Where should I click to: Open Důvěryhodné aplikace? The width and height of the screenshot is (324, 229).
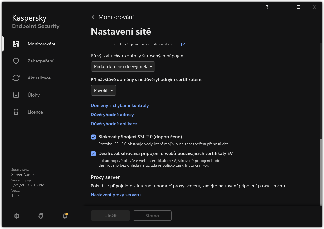tap(114, 124)
